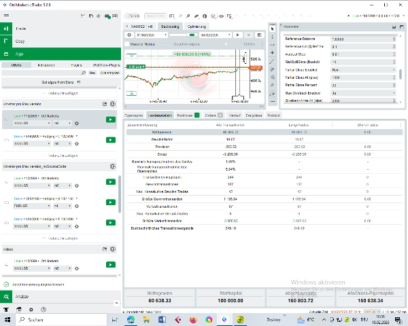The height and width of the screenshot is (326, 408).
Task: Open the Protokoll results tab
Action: click(x=273, y=115)
